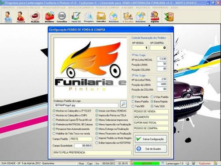Click Sair do Quadro button
The height and width of the screenshot is (166, 221).
point(151,149)
